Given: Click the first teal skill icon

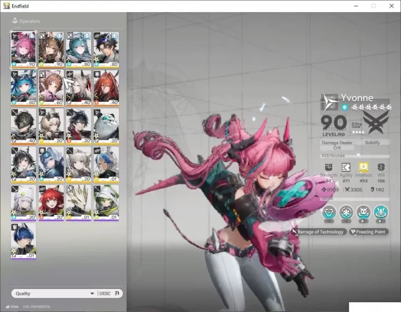Looking at the screenshot, I should [x=329, y=212].
